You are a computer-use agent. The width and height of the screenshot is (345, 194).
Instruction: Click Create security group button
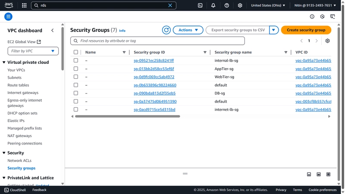(306, 30)
